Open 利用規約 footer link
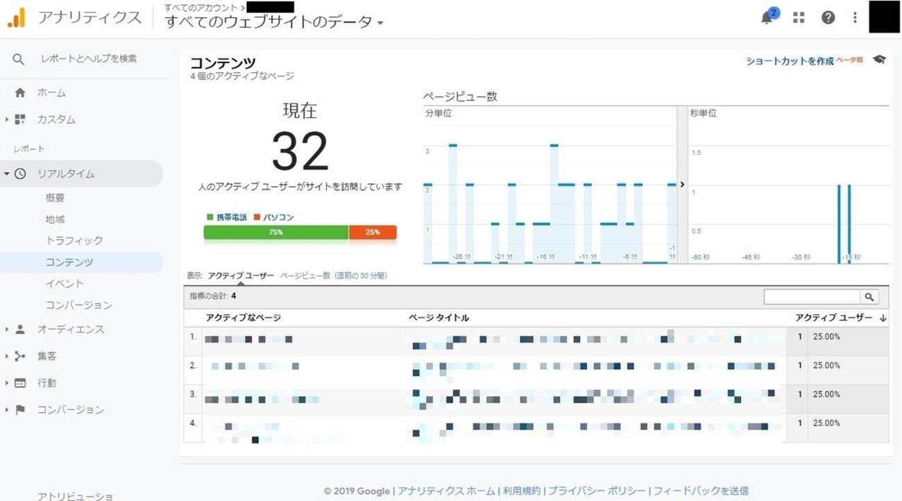902x501 pixels. 521,491
